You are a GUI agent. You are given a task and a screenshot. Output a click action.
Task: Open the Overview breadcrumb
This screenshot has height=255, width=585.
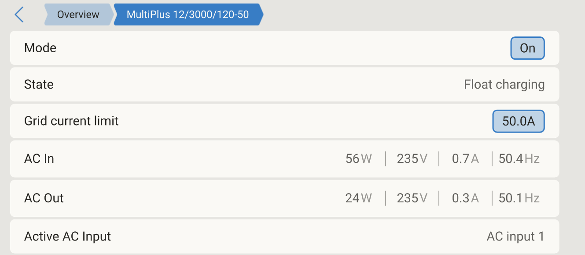click(78, 14)
